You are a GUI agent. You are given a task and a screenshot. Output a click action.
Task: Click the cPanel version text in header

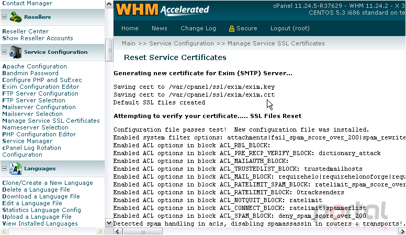[x=339, y=6]
